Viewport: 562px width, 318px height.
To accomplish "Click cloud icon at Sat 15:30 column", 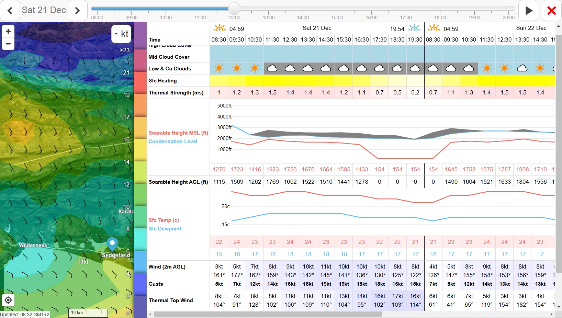I will (x=344, y=68).
